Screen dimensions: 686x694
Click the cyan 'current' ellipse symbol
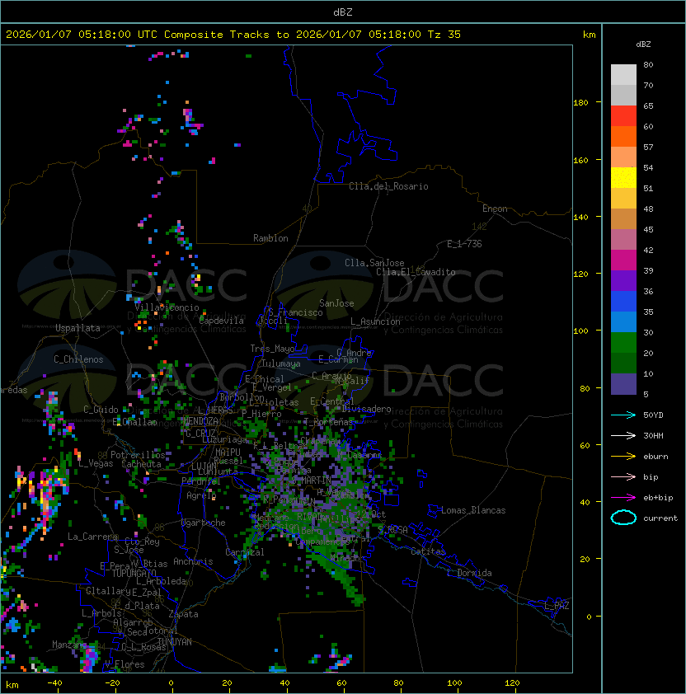(x=623, y=518)
